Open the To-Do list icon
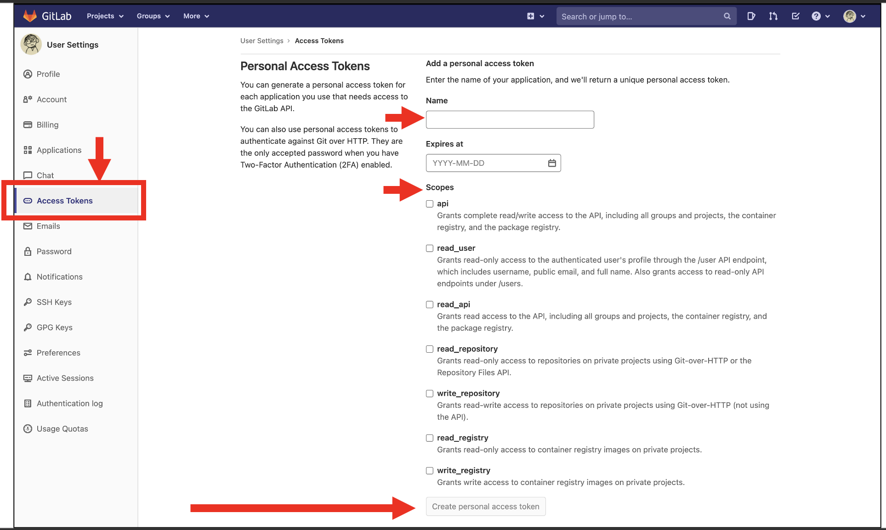The width and height of the screenshot is (886, 530). point(795,16)
